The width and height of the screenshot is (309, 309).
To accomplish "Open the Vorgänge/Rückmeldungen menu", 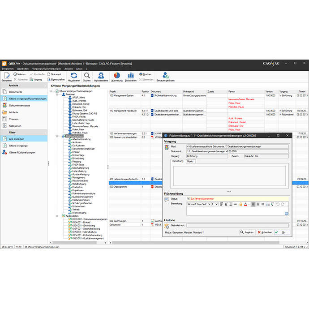I will (47, 69).
